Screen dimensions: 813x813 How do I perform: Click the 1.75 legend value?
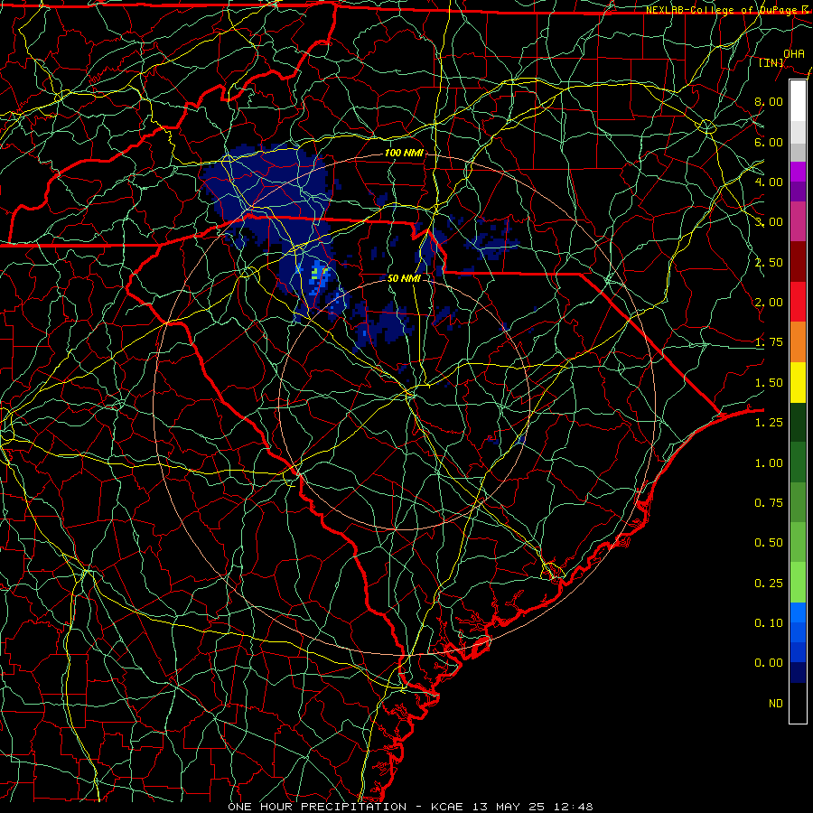[769, 342]
